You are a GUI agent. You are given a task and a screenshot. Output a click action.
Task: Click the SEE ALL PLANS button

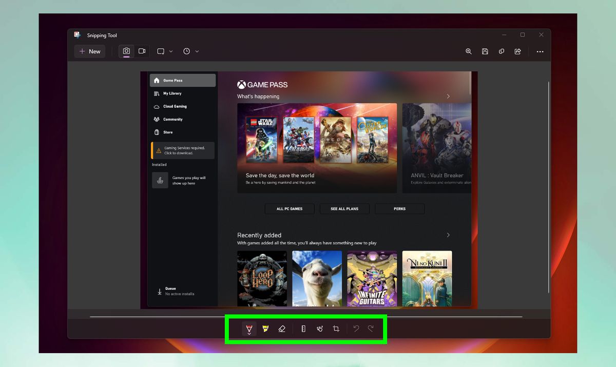(x=344, y=209)
